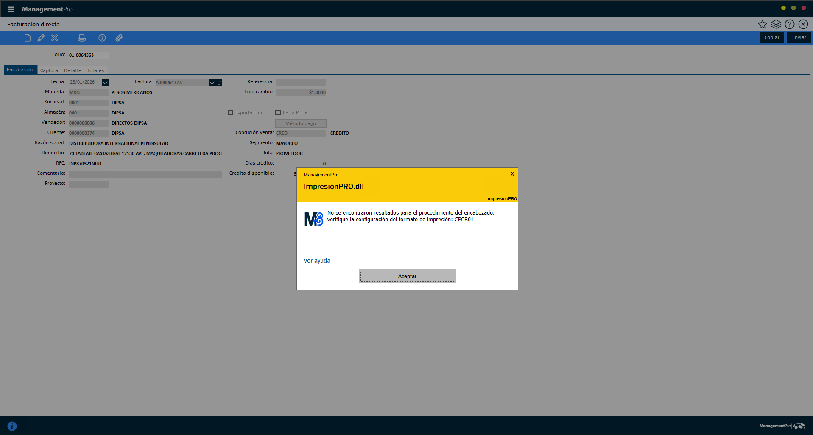Image resolution: width=813 pixels, height=435 pixels.
Task: Enable the Carta Porte checkbox
Action: (x=278, y=113)
